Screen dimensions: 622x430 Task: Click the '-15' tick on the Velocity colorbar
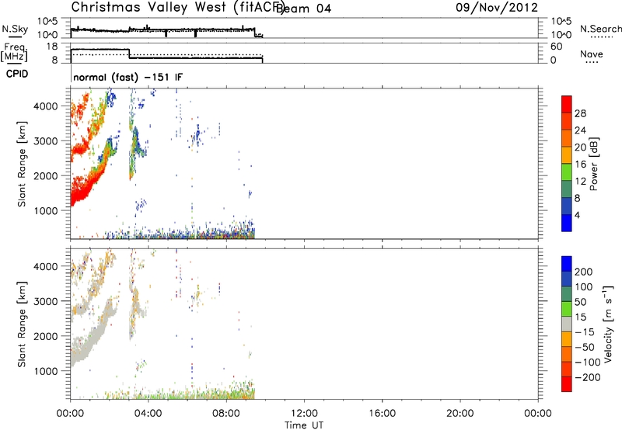click(584, 331)
